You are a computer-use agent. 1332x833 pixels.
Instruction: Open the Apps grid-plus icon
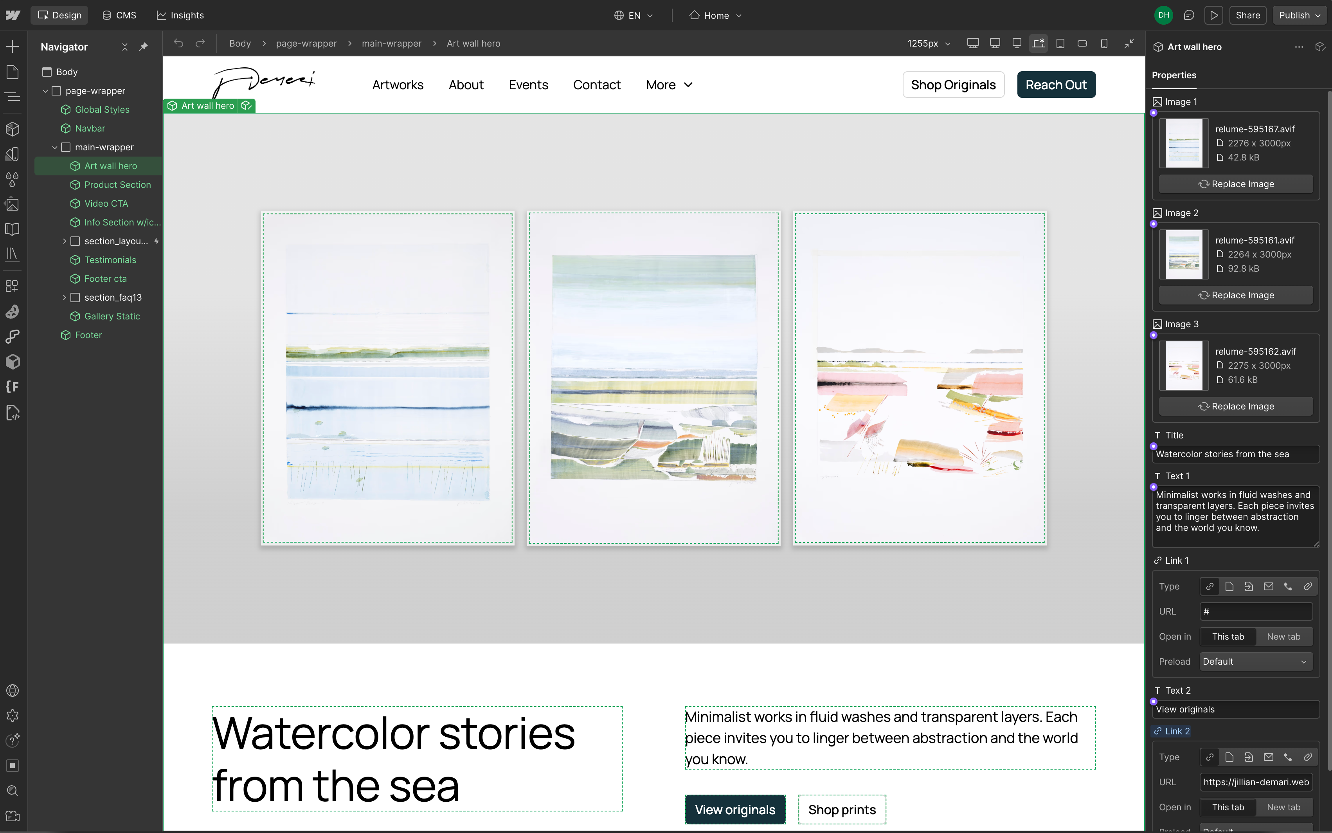coord(12,286)
